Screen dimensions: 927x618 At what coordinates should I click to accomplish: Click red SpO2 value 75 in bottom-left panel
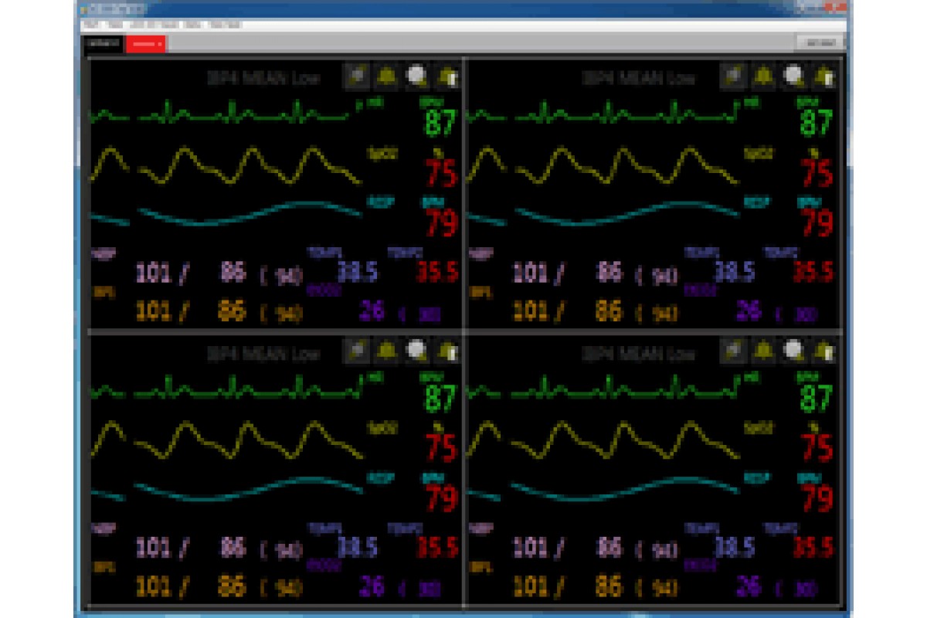click(441, 449)
